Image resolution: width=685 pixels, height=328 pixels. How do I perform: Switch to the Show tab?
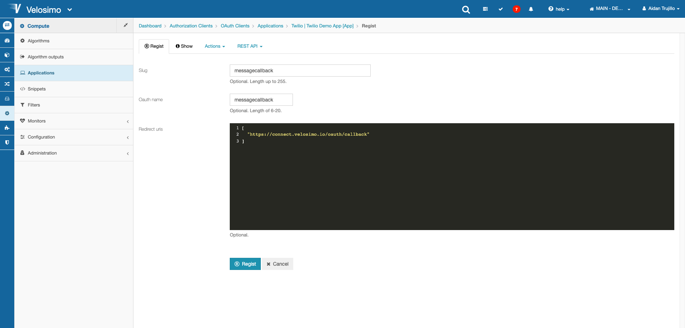pyautogui.click(x=184, y=46)
